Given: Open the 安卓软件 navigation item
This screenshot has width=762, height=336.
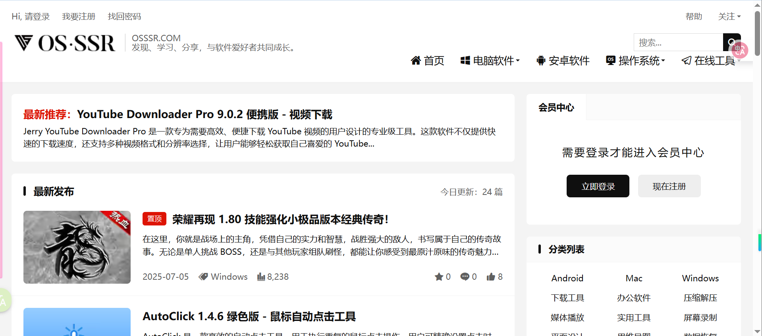Looking at the screenshot, I should click(x=563, y=61).
